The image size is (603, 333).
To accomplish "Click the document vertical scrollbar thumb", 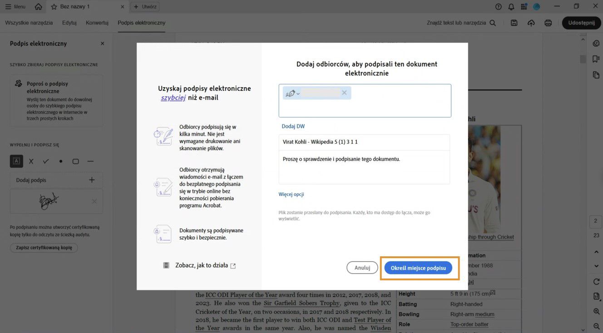I will pyautogui.click(x=583, y=59).
